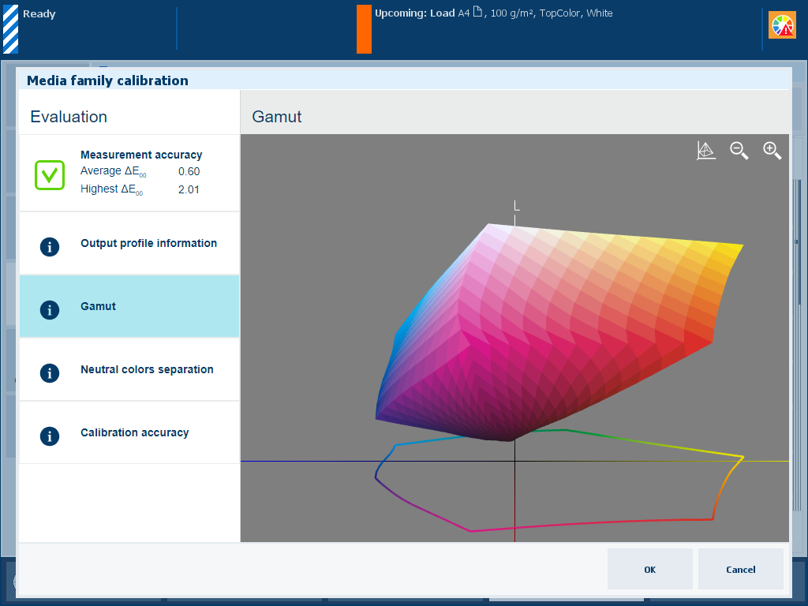Image resolution: width=808 pixels, height=606 pixels.
Task: Show the Output profile information section
Action: tap(148, 243)
